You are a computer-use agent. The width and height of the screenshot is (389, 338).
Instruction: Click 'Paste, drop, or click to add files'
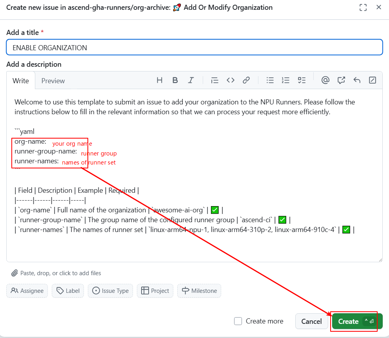(60, 273)
